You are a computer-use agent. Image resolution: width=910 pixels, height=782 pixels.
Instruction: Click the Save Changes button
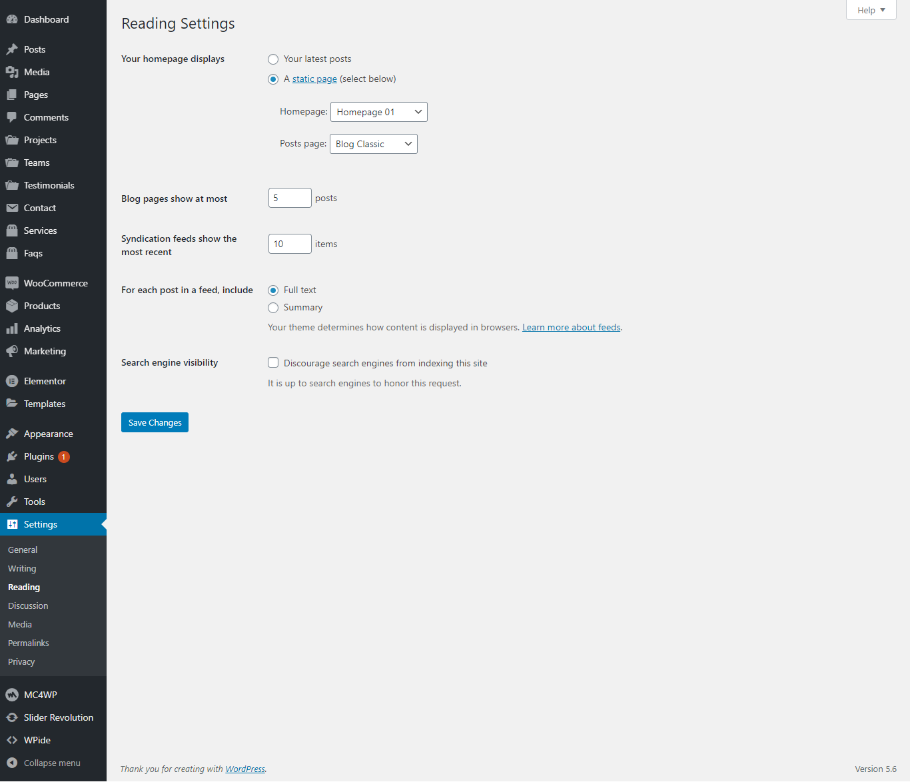[x=155, y=422]
